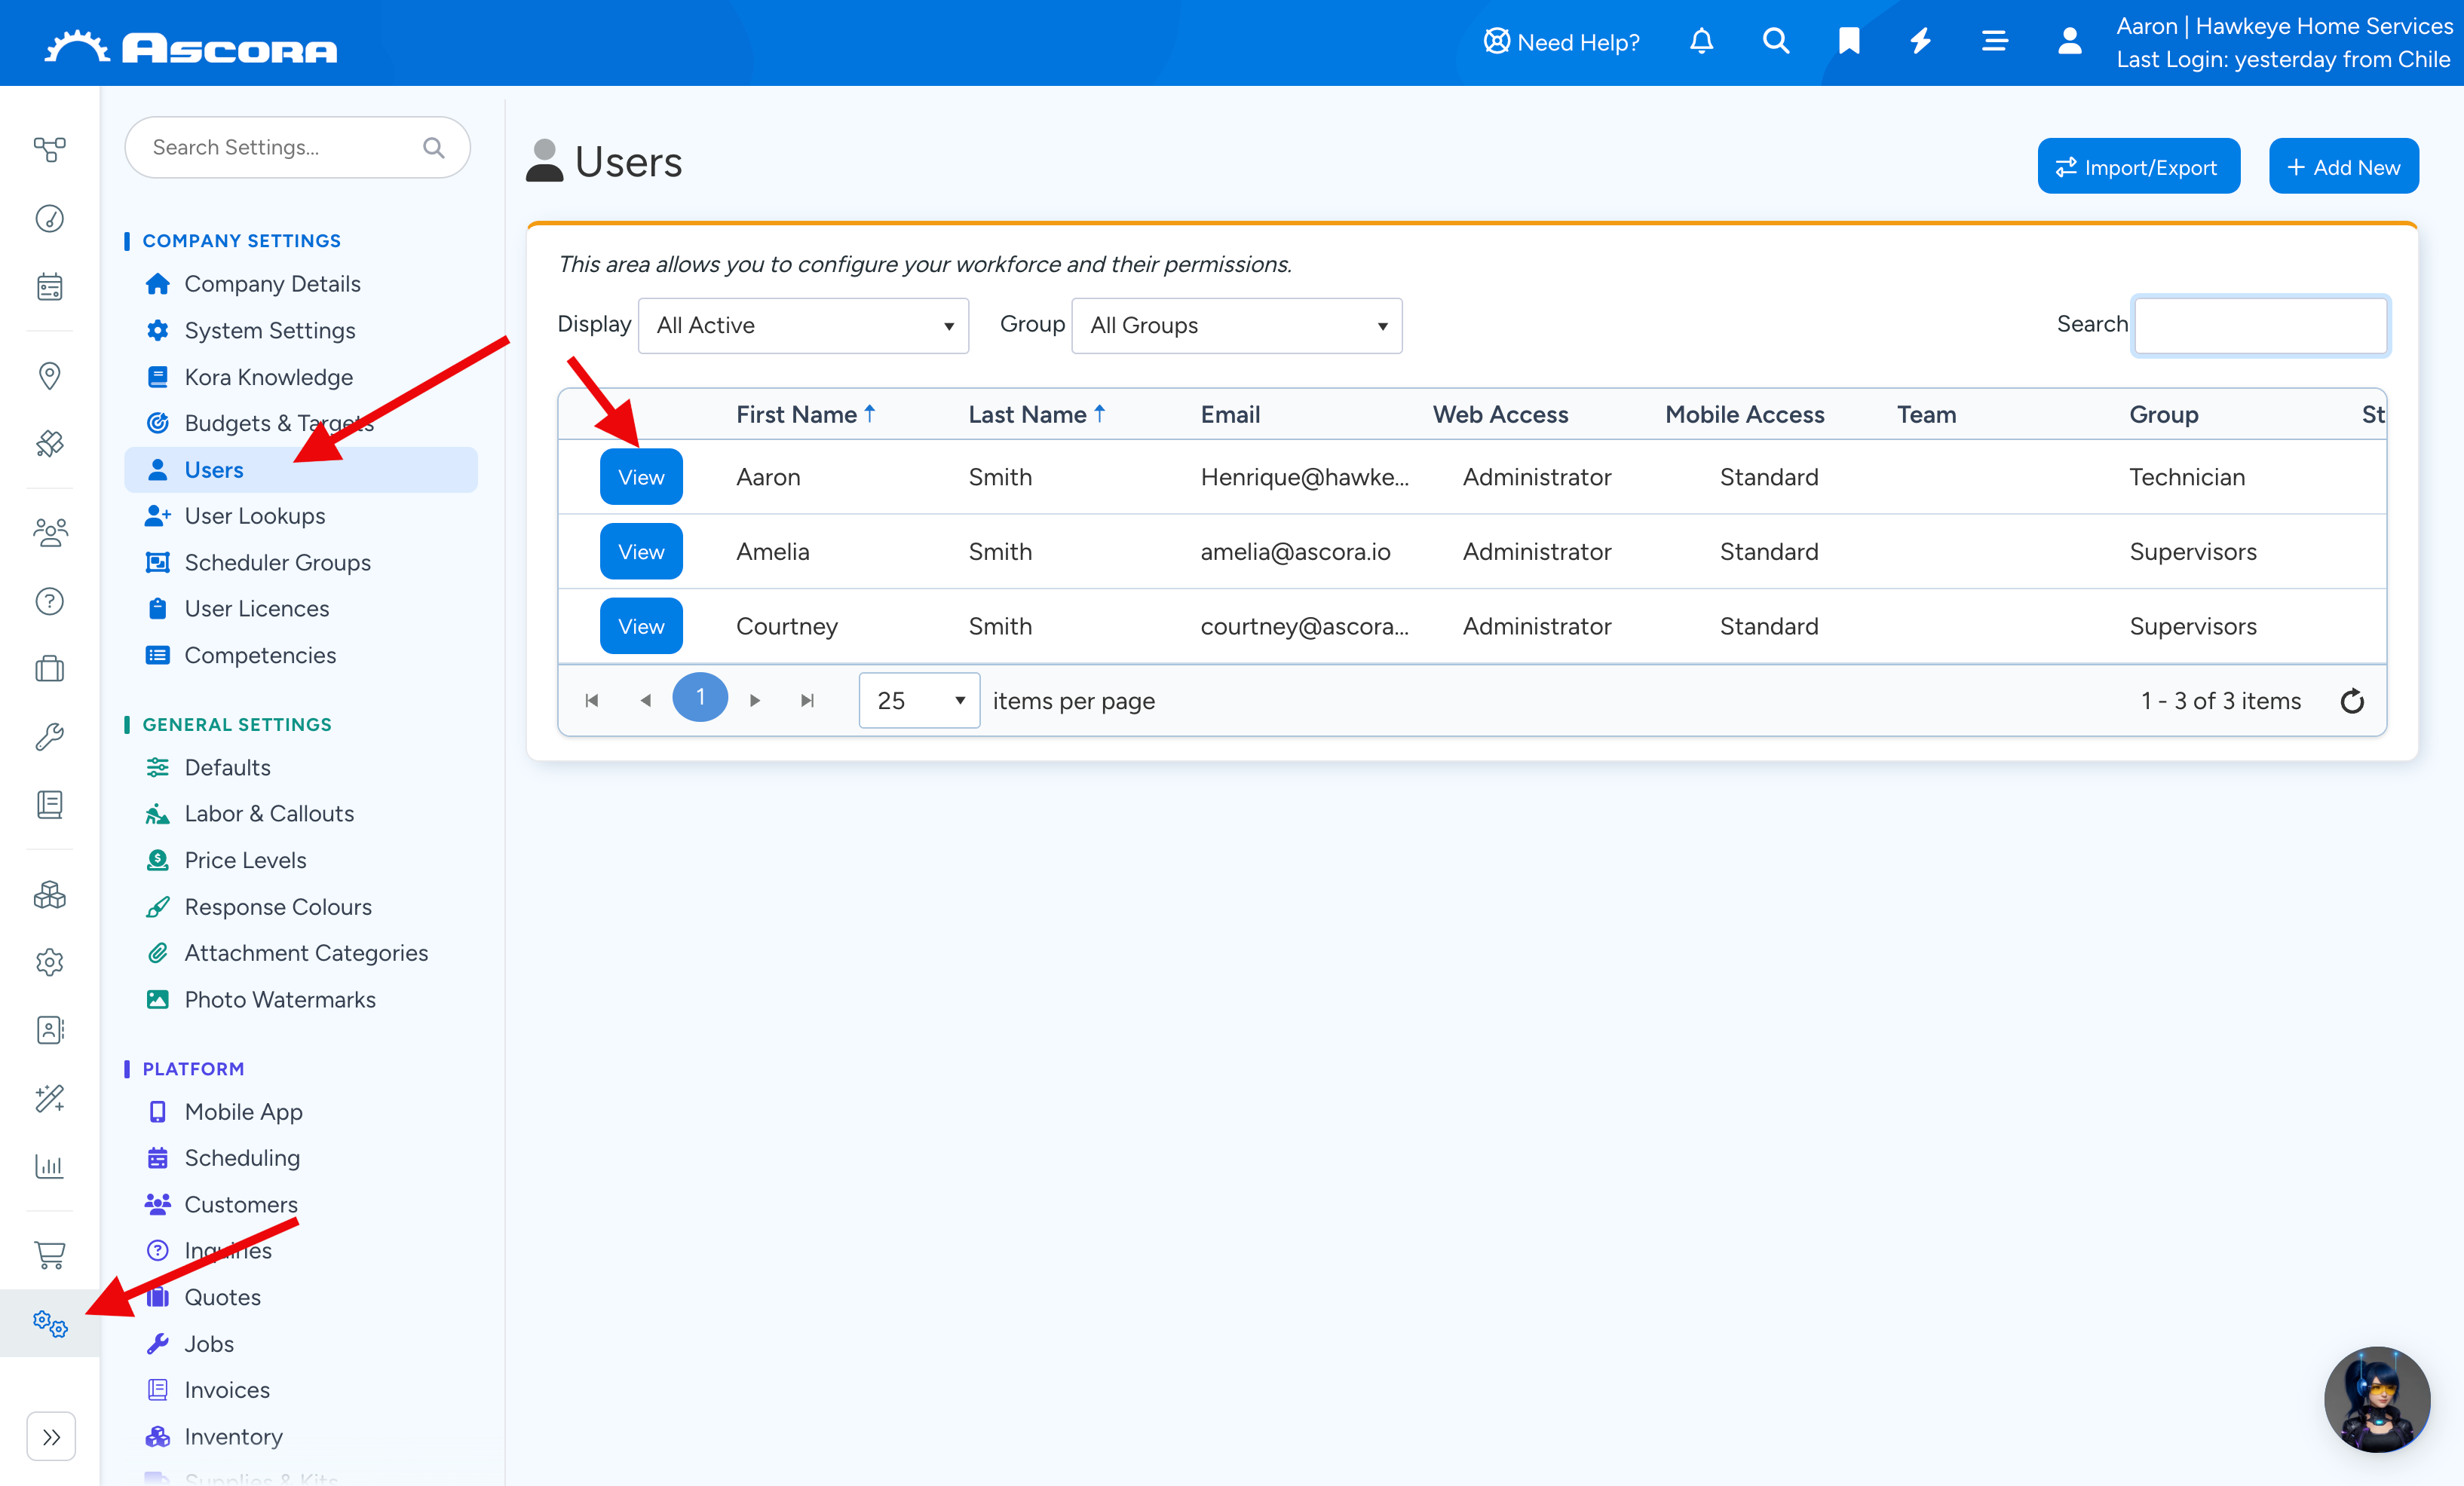Screen dimensions: 2464x1486
Task: Open the magic wand icon in left rail
Action: (49, 1099)
